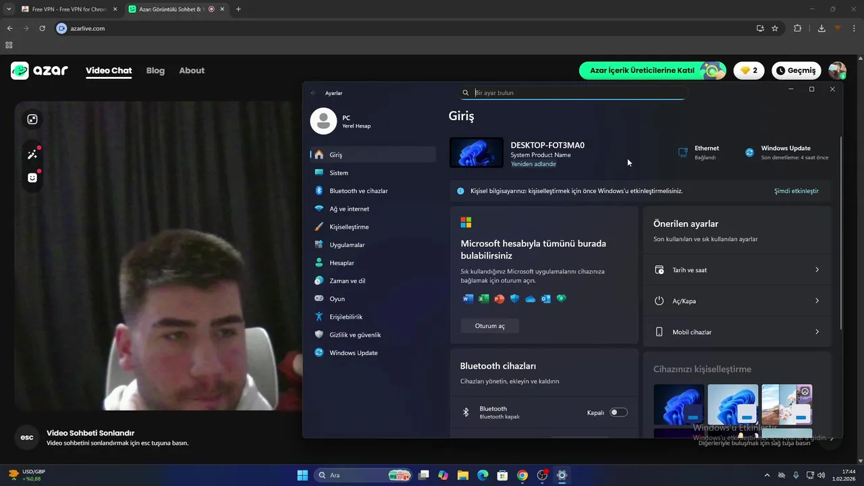Screen dimensions: 864x486
Task: Open Gizlilik ve güvenlik settings
Action: tap(373, 335)
